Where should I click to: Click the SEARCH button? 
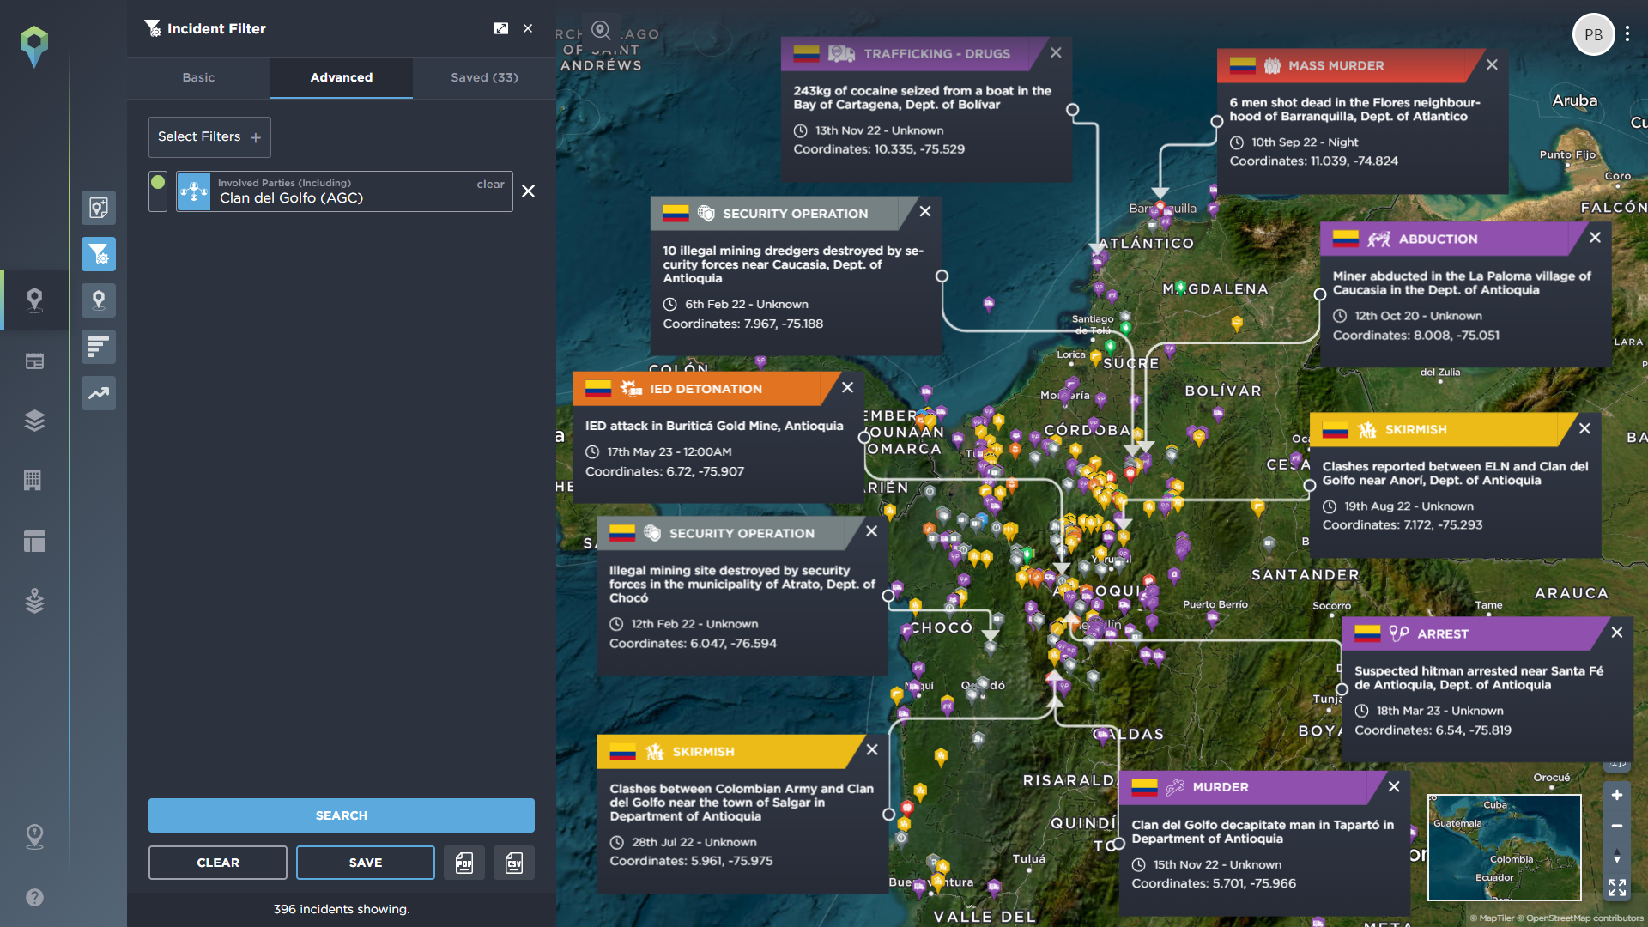coord(342,815)
